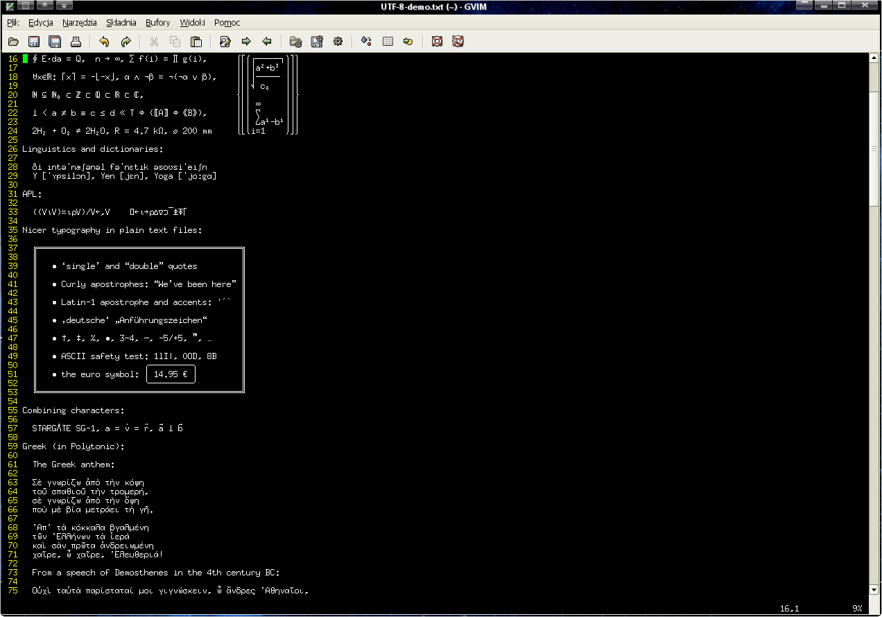Click the 'single' and "double" quotes line
Viewport: 882px width, 617px height.
tap(125, 266)
